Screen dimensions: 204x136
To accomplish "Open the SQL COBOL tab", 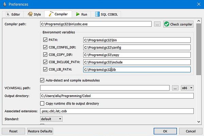I will 106,14.
